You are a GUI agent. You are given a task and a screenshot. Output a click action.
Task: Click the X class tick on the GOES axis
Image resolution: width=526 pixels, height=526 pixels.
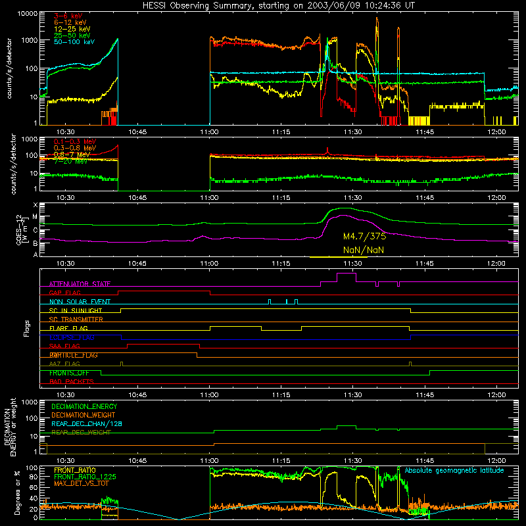coord(36,205)
